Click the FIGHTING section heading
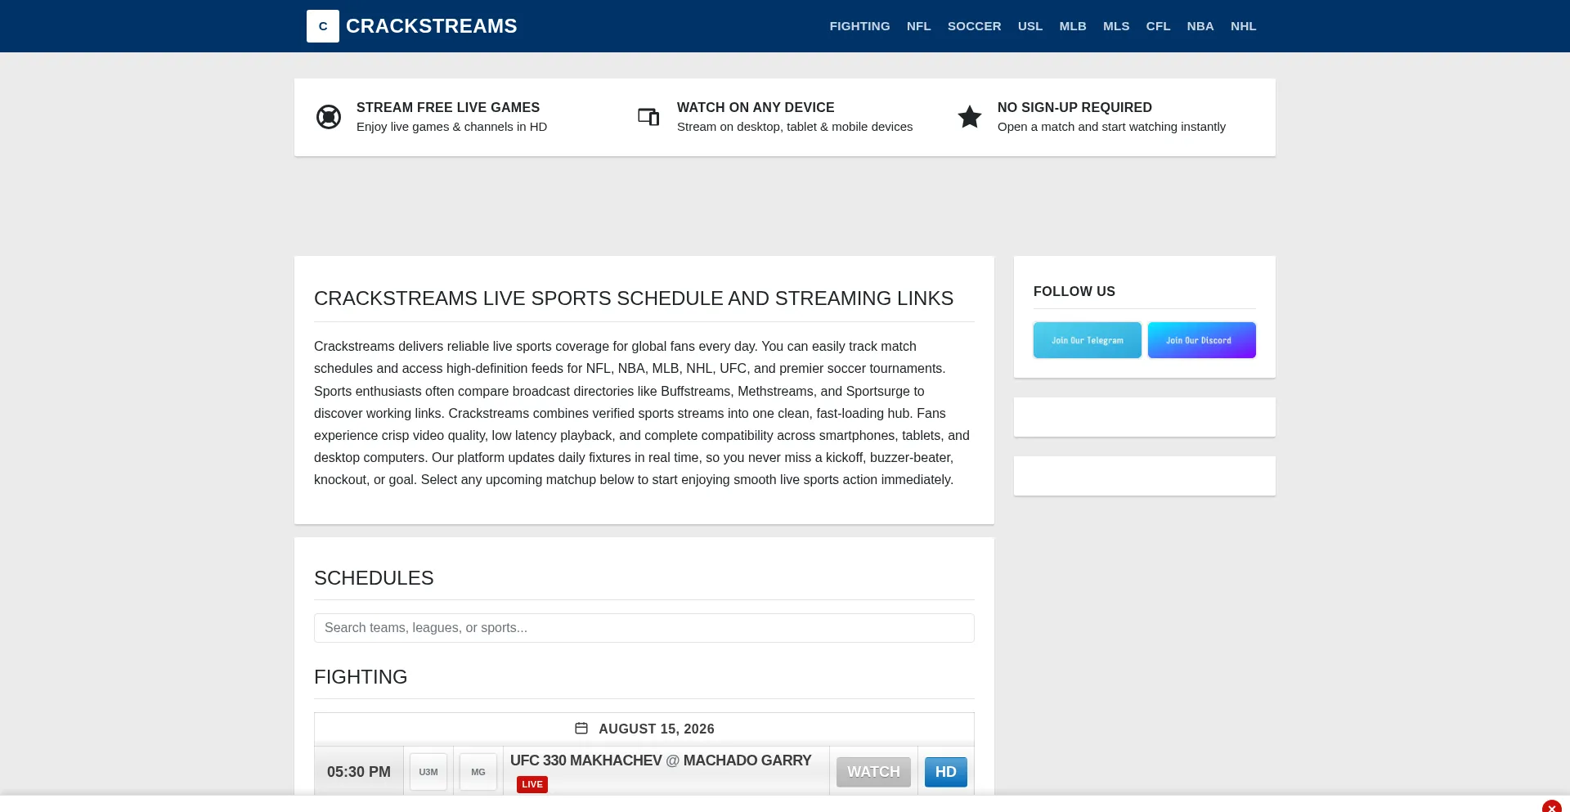The width and height of the screenshot is (1570, 812). tap(361, 677)
